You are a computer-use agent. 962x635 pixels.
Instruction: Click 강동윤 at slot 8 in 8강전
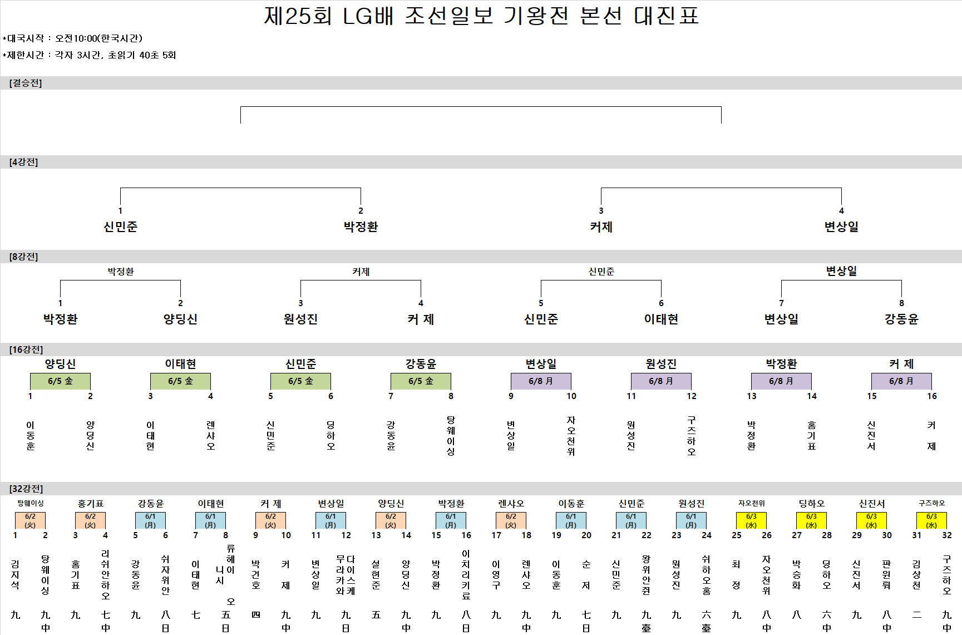pos(901,319)
